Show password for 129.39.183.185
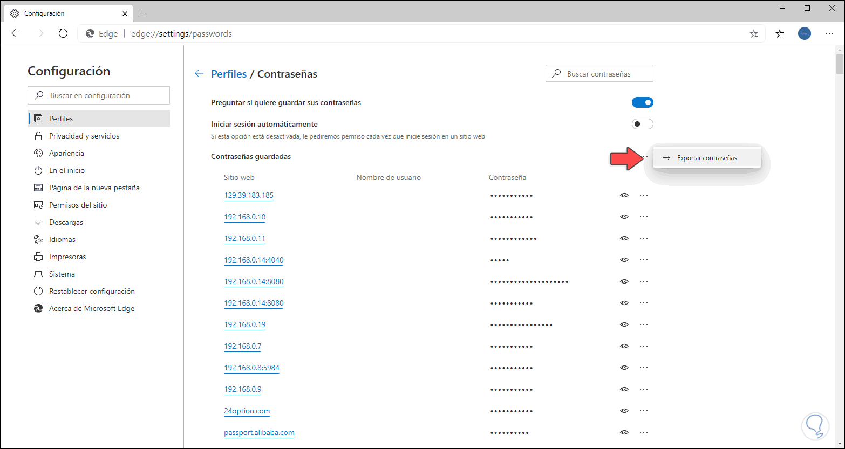This screenshot has width=845, height=449. click(x=624, y=195)
